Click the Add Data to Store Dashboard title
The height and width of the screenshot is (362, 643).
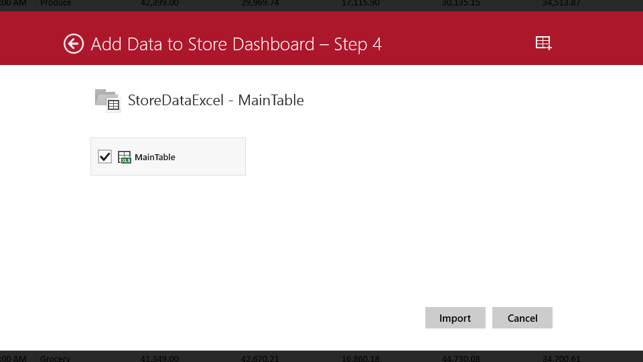[x=236, y=44]
